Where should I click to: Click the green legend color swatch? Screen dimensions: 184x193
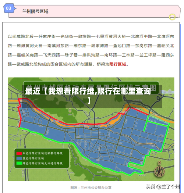click(x=19, y=163)
